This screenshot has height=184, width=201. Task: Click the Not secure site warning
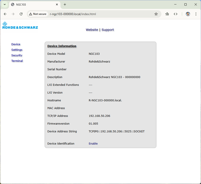(38, 14)
